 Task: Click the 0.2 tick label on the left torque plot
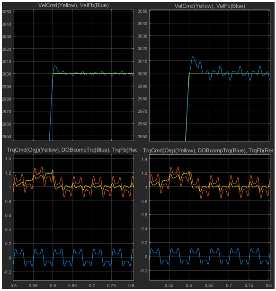(x=8, y=244)
